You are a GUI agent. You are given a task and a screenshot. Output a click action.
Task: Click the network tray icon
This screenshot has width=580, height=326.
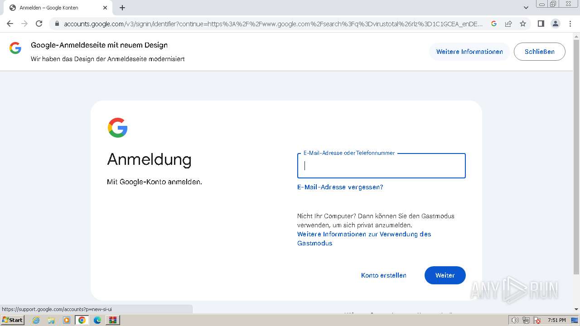(x=526, y=320)
